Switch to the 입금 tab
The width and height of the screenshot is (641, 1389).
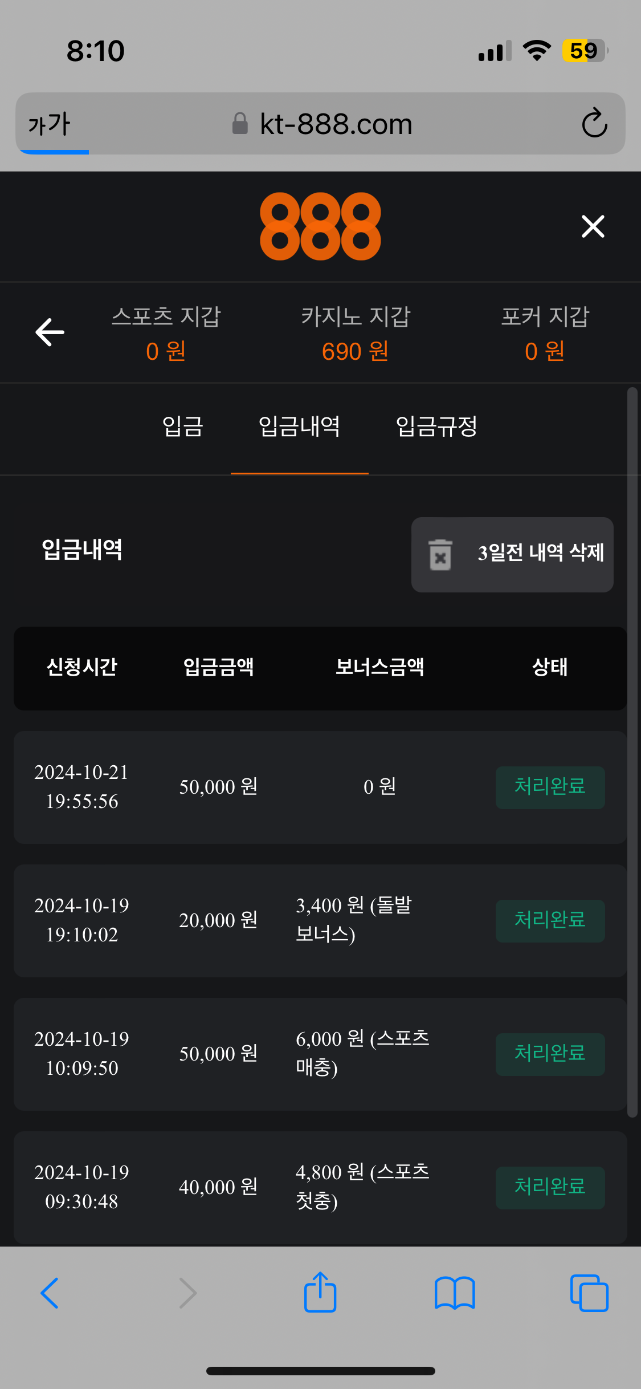pos(183,427)
